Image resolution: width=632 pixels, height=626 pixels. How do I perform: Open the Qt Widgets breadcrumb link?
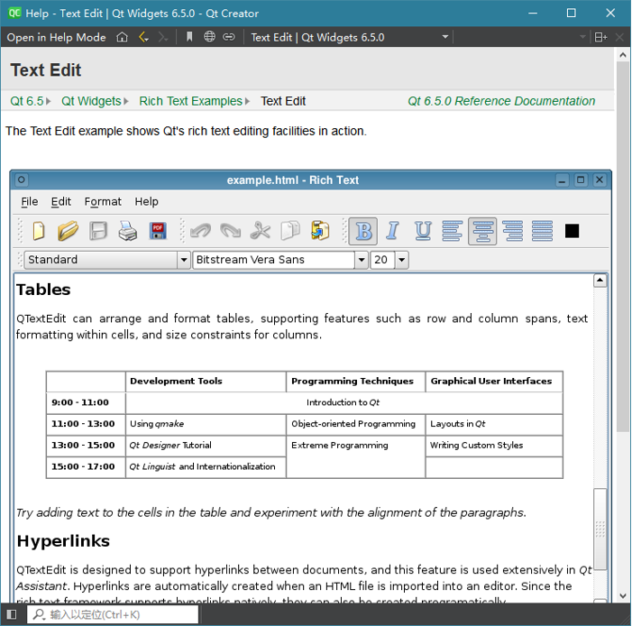tap(91, 101)
